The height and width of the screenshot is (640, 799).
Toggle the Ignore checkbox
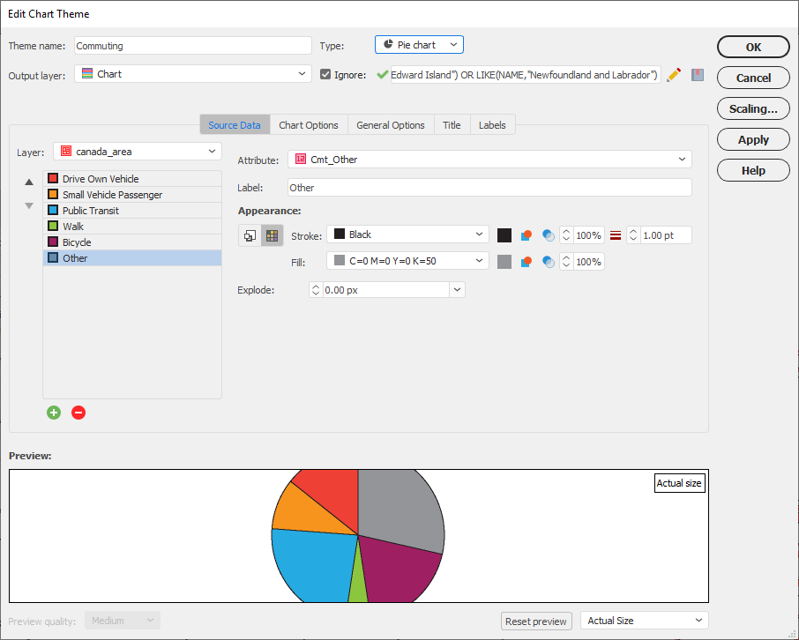tap(325, 74)
